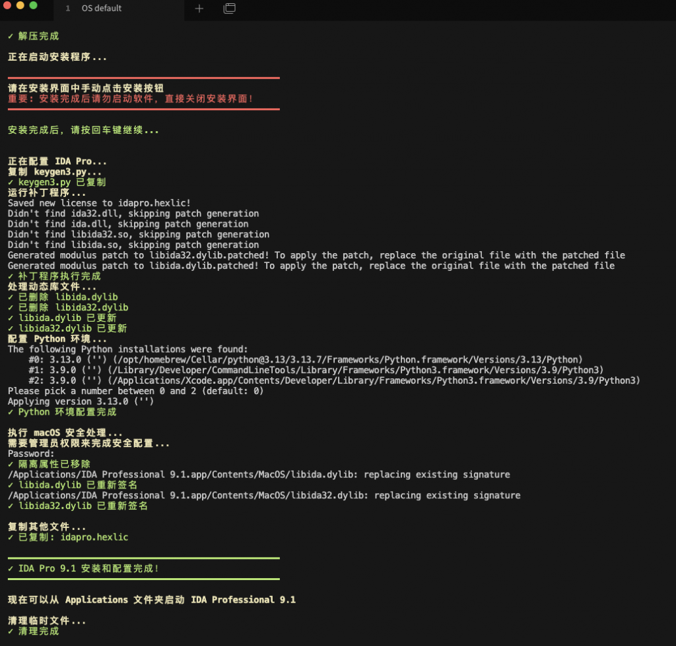The image size is (676, 646).
Task: Click the '复制其他文件...' line
Action: (47, 526)
